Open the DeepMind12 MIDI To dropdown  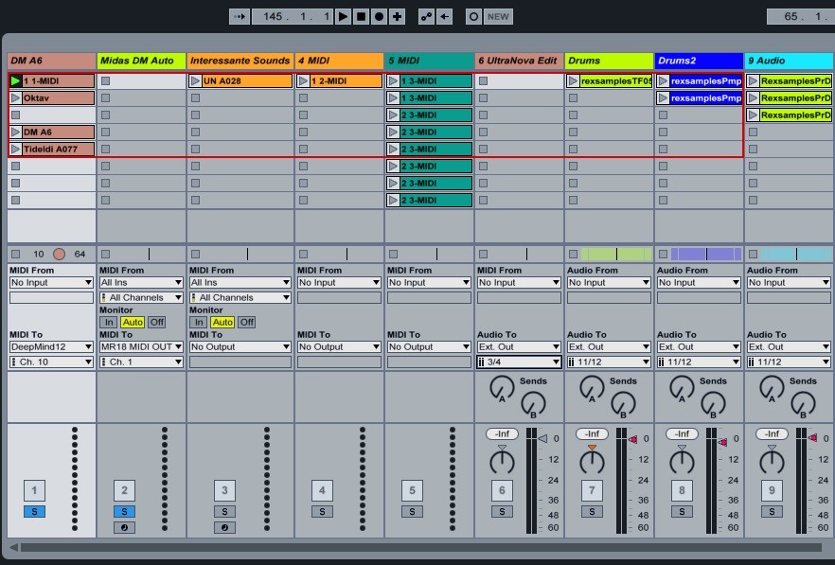[51, 346]
